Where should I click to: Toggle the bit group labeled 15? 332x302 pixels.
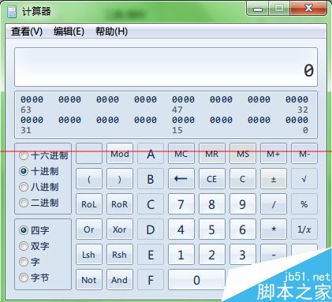click(183, 120)
